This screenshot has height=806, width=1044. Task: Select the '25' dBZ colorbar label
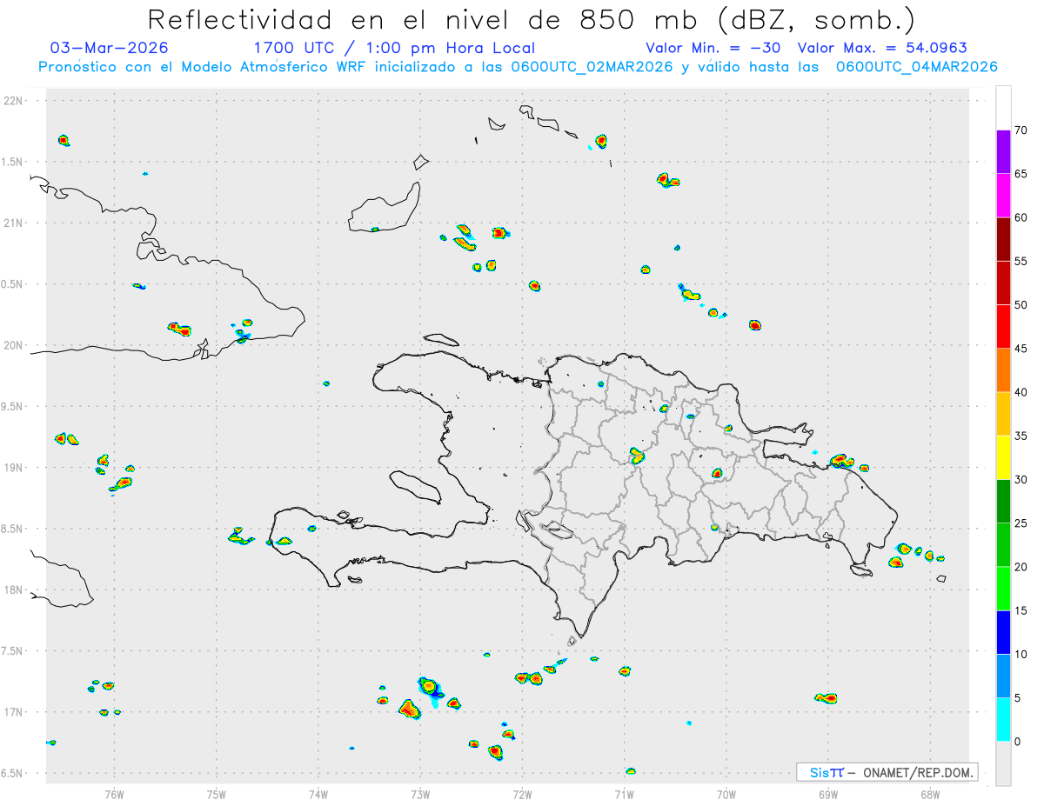[1021, 523]
